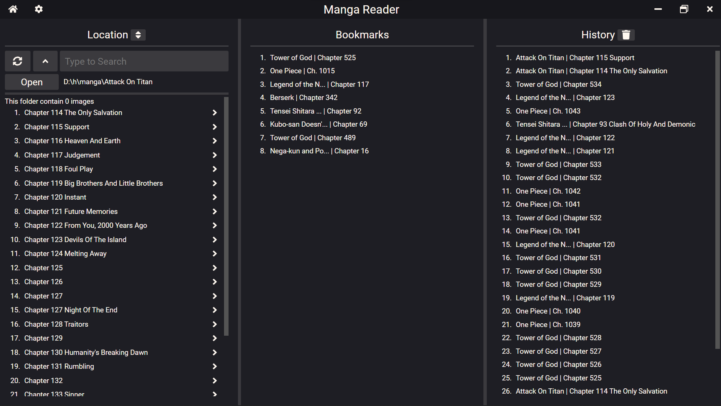Open bookmark Berserk Chapter 342

tap(303, 98)
